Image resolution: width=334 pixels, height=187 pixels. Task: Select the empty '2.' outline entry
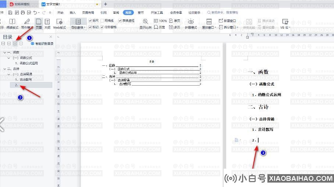[31, 85]
